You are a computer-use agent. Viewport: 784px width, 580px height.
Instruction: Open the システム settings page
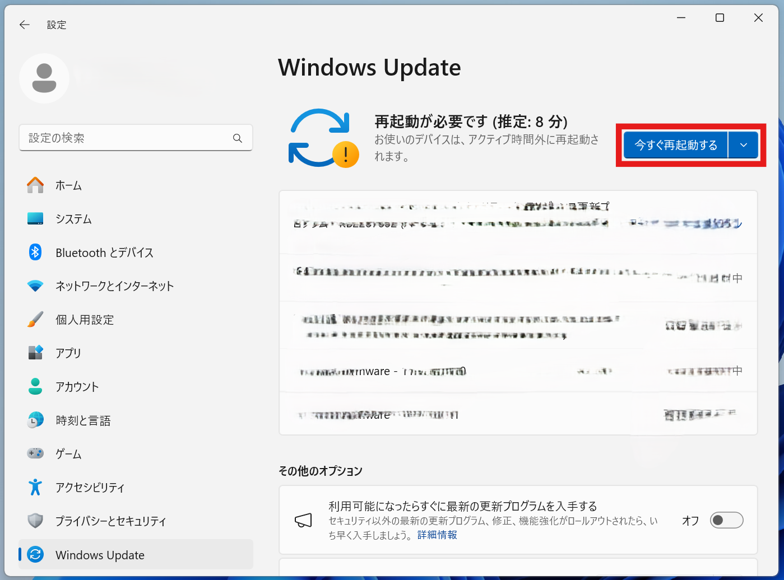click(136, 219)
